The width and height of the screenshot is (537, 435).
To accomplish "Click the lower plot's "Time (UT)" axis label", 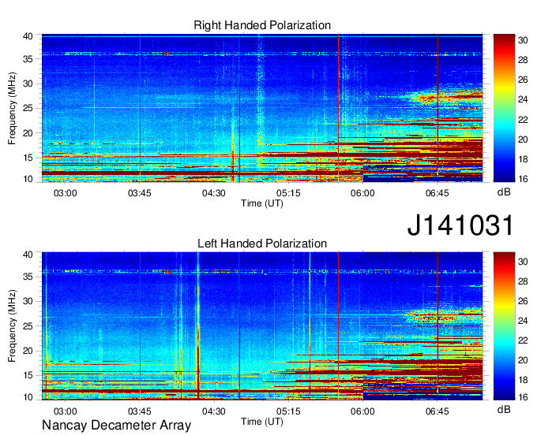I will coord(262,422).
